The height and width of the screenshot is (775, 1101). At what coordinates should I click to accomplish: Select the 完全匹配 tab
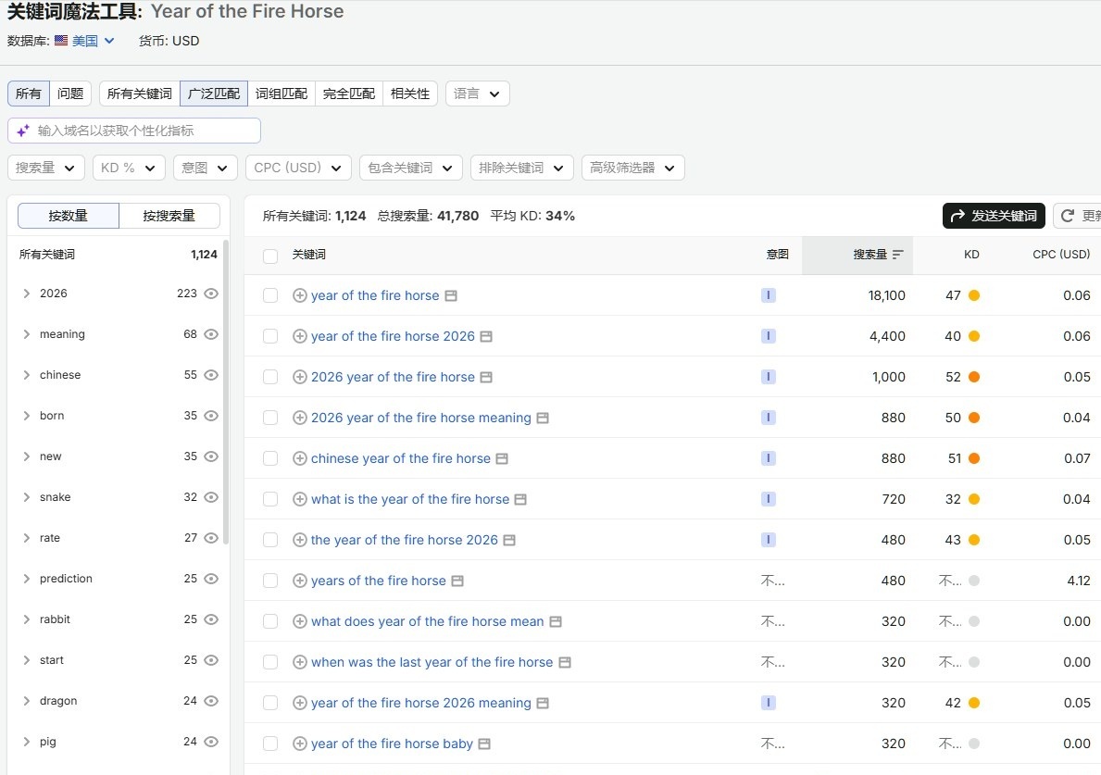[x=349, y=94]
